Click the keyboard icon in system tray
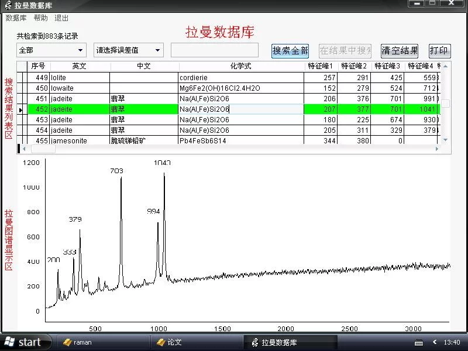Image resolution: width=468 pixels, height=351 pixels. coord(419,342)
